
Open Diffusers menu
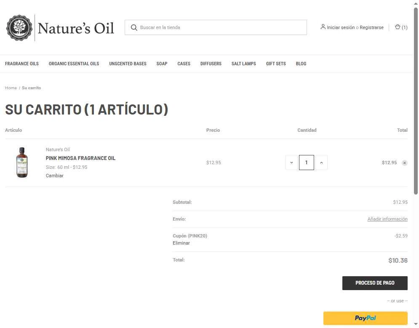tap(211, 64)
